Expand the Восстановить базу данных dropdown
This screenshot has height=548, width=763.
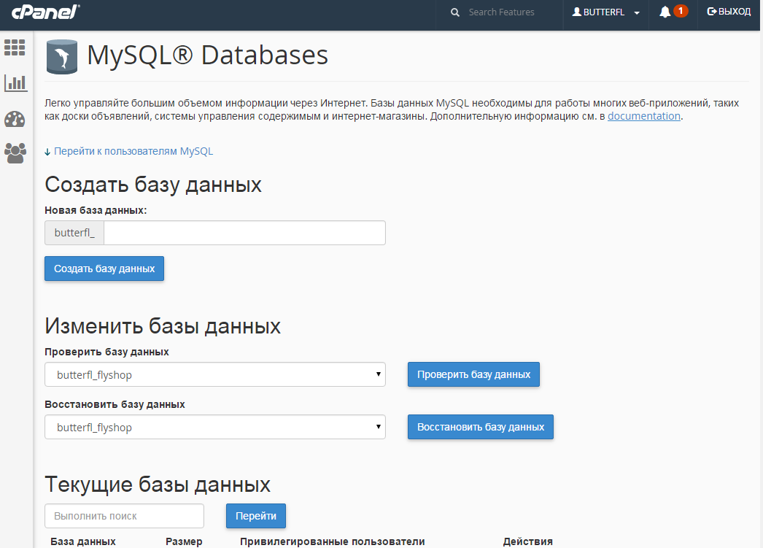[x=214, y=428]
